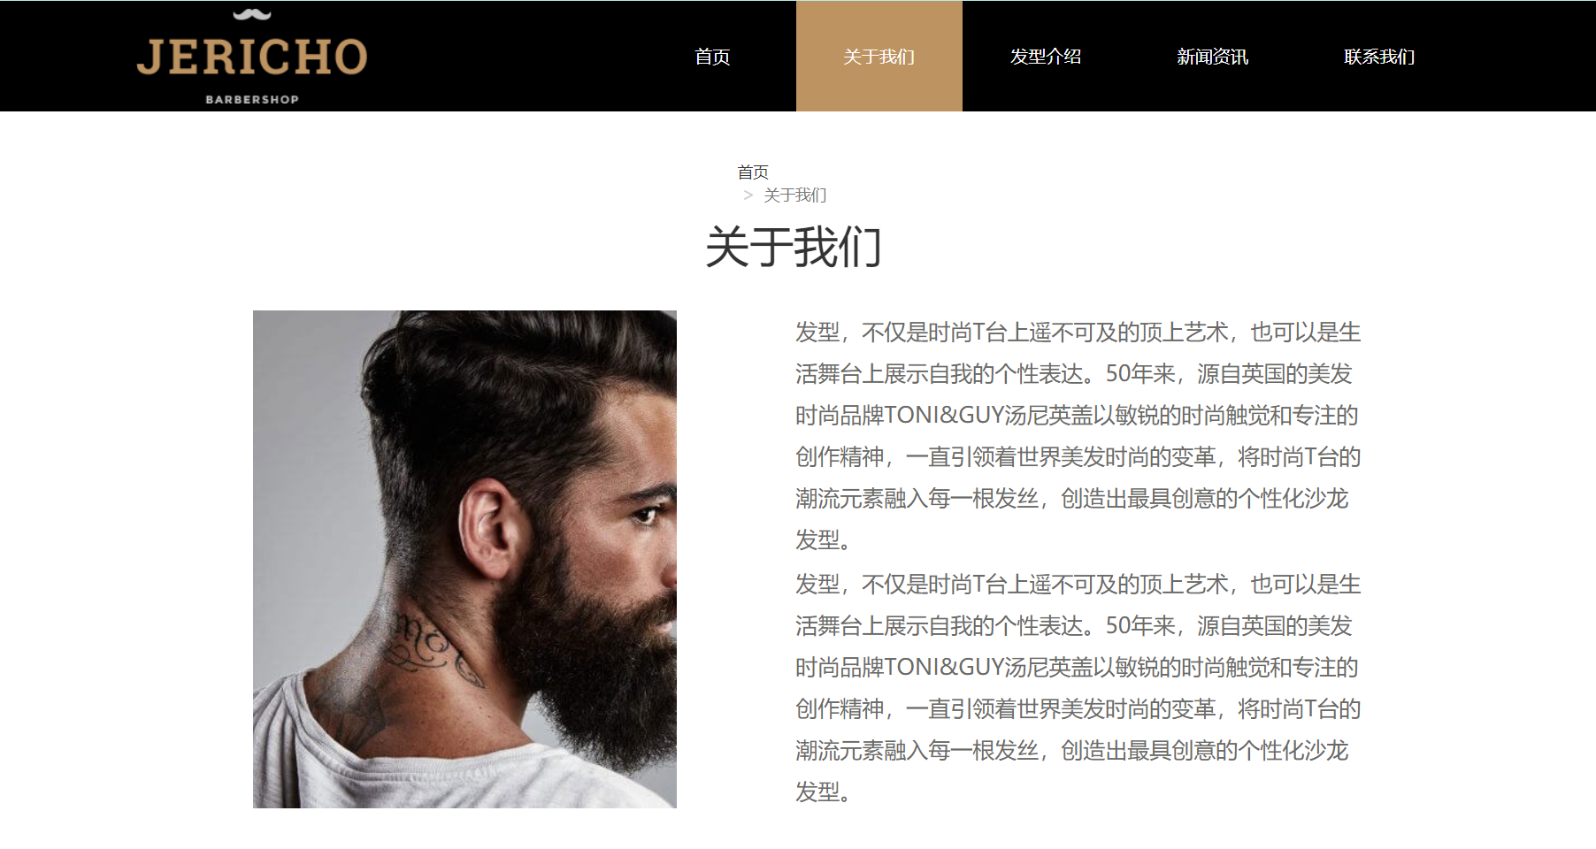The image size is (1596, 849).
Task: Click the BARBERSHOP subtitle under the logo
Action: (x=252, y=99)
